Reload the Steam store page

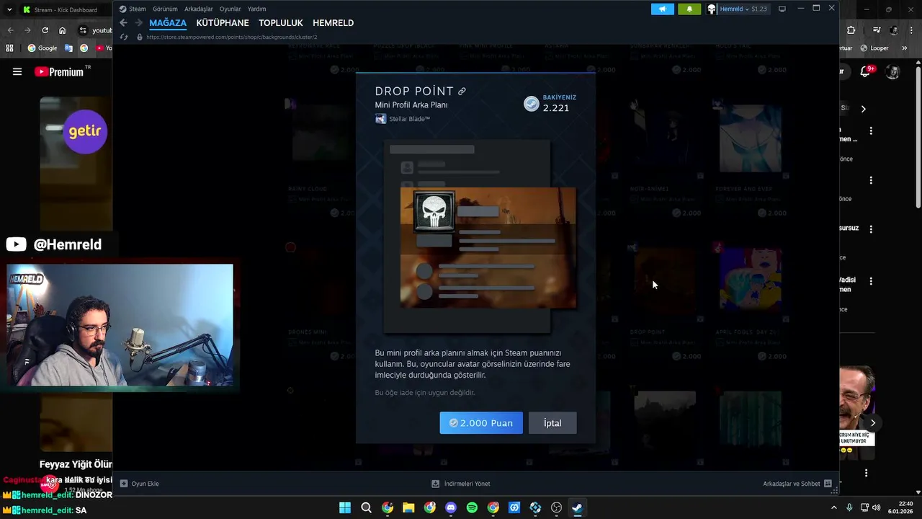click(124, 37)
